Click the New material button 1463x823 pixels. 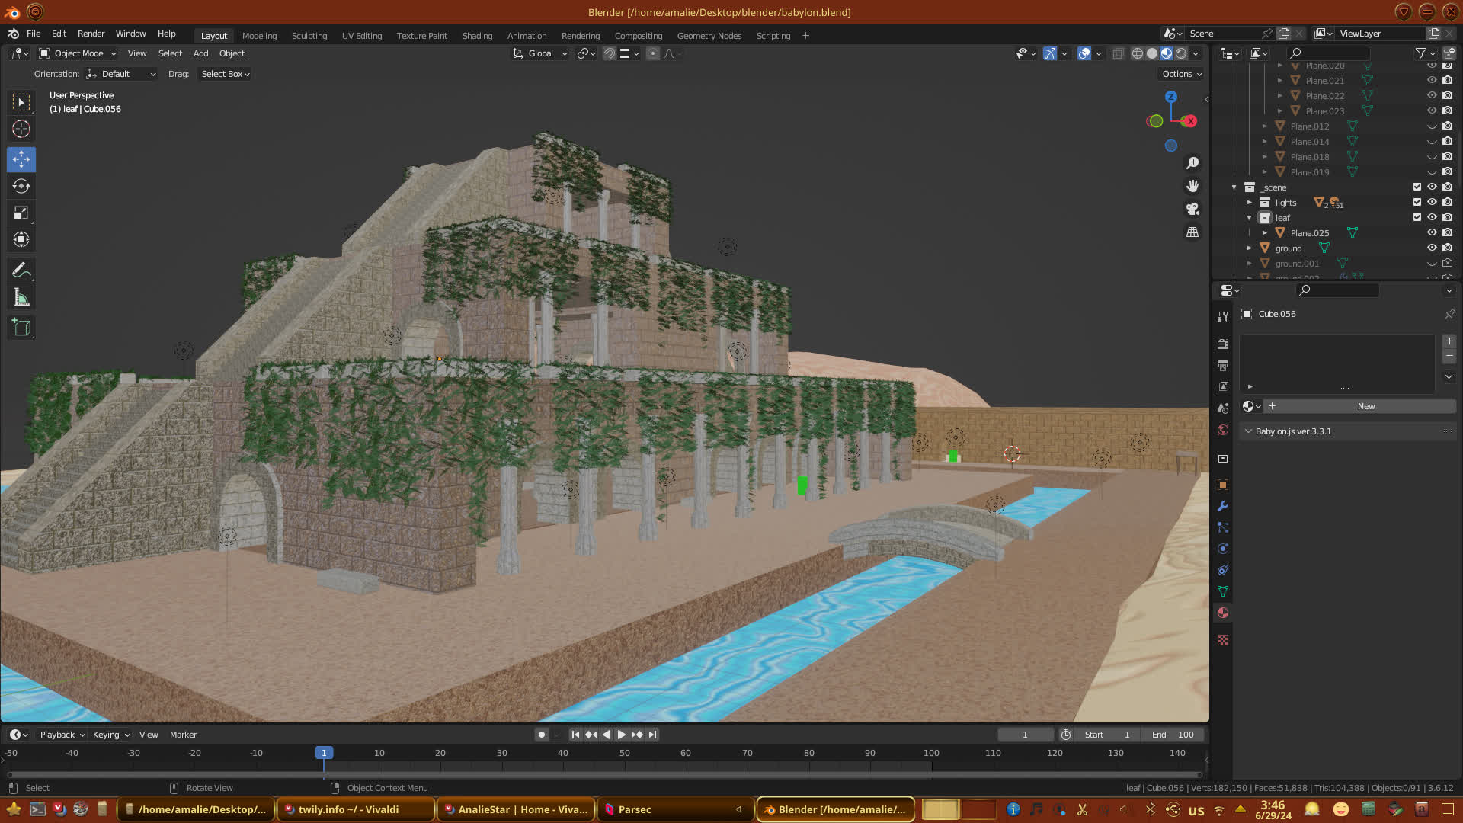click(1365, 406)
